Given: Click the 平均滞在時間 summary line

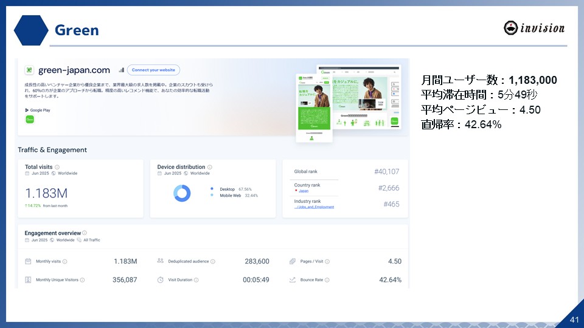Looking at the screenshot, I should click(479, 95).
